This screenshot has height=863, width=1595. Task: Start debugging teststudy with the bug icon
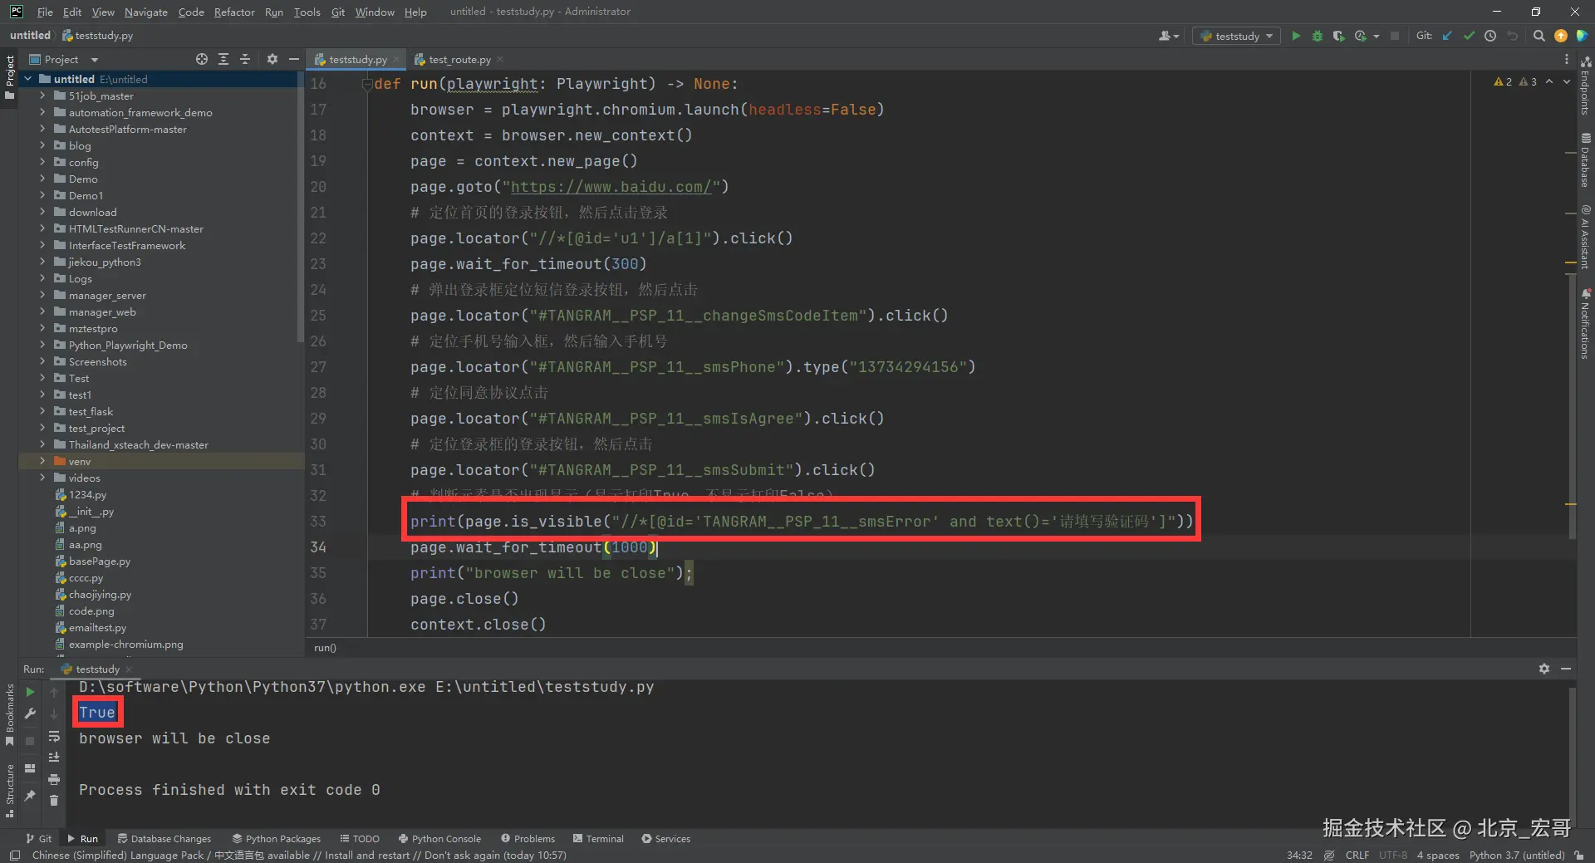(x=1317, y=36)
